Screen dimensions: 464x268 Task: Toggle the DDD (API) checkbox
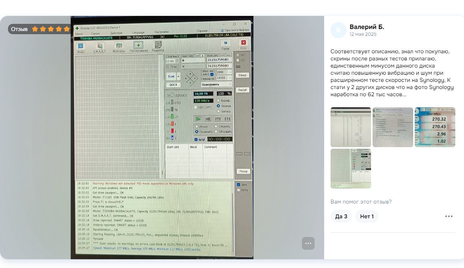tap(195, 107)
